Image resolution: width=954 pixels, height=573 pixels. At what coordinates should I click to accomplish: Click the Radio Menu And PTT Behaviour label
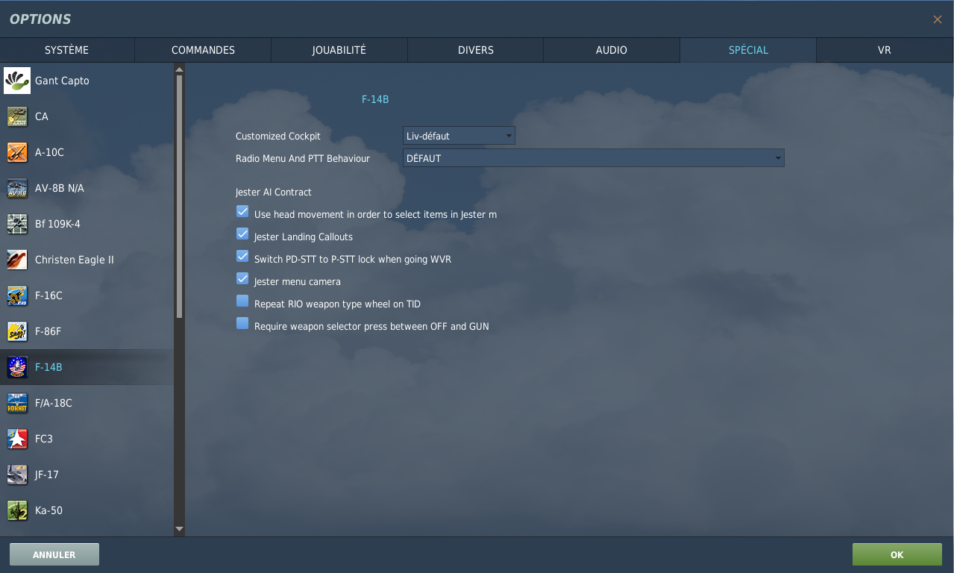click(x=303, y=158)
